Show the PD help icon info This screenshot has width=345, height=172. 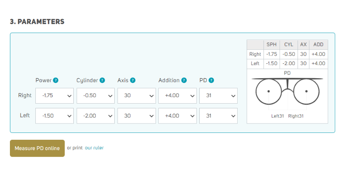211,80
